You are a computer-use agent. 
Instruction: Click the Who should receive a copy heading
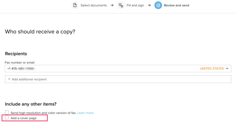pos(40,32)
